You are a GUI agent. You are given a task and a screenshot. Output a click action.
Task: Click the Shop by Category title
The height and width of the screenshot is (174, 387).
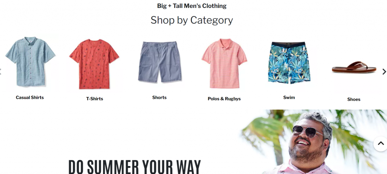point(192,20)
